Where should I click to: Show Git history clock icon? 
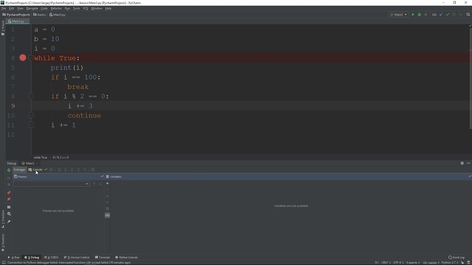[x=454, y=15]
